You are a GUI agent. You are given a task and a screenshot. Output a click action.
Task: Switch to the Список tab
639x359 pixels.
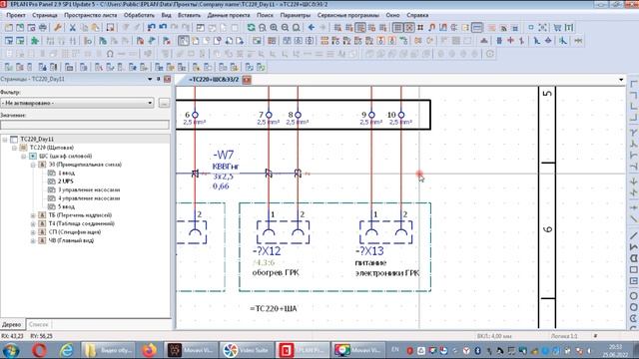[x=38, y=324]
